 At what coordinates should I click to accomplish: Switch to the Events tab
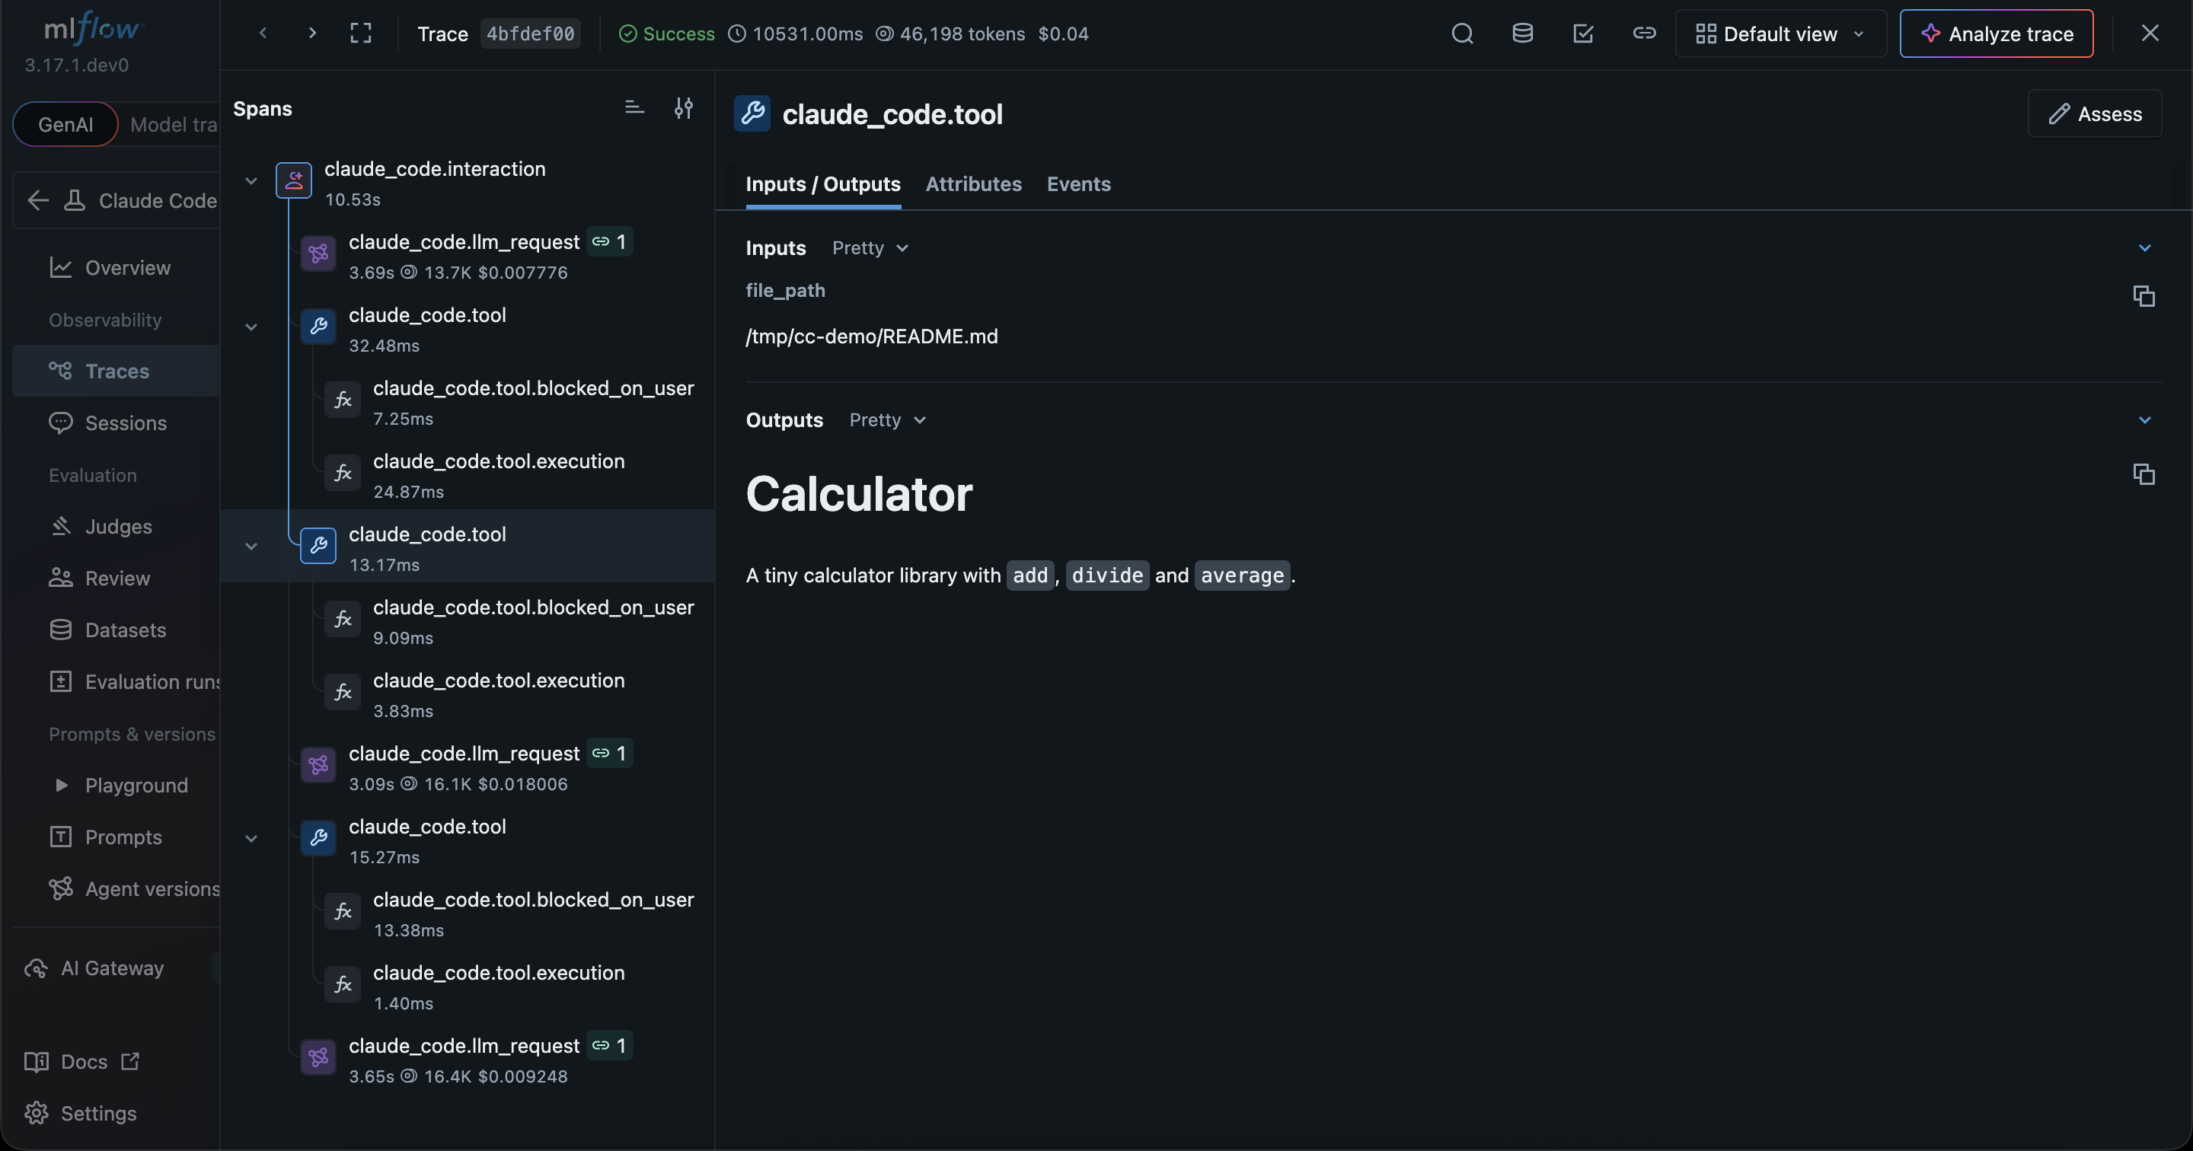click(1079, 184)
